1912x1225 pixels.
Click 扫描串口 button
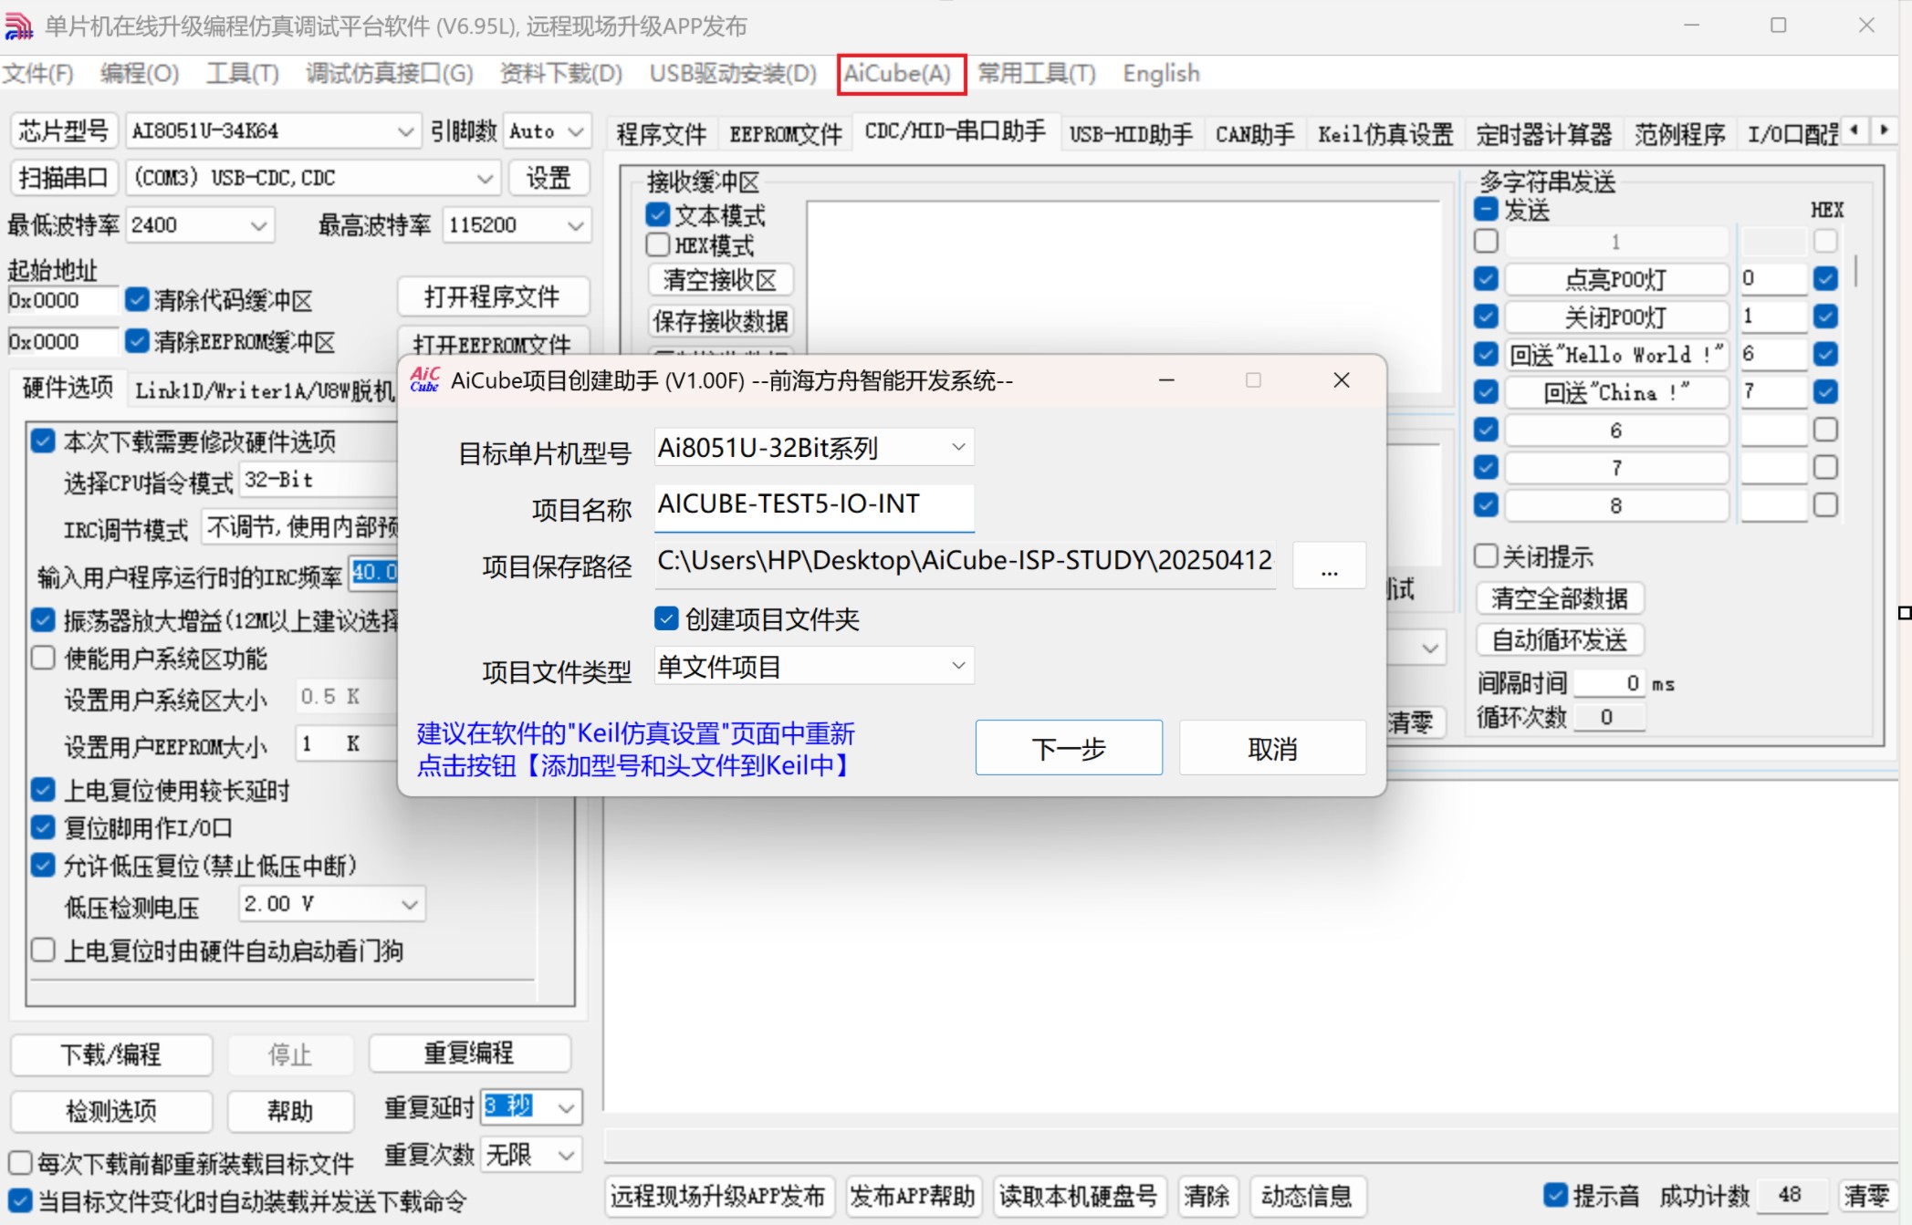tap(64, 178)
